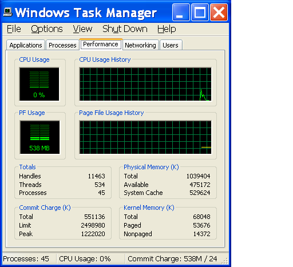This screenshot has height=267, width=293.
Task: Open the File menu
Action: 14,29
